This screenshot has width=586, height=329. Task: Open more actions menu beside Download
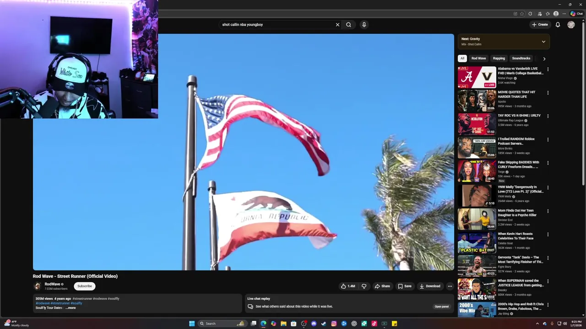coord(450,286)
